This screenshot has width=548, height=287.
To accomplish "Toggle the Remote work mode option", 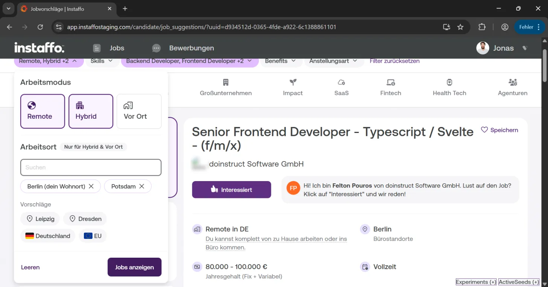I will pos(43,111).
